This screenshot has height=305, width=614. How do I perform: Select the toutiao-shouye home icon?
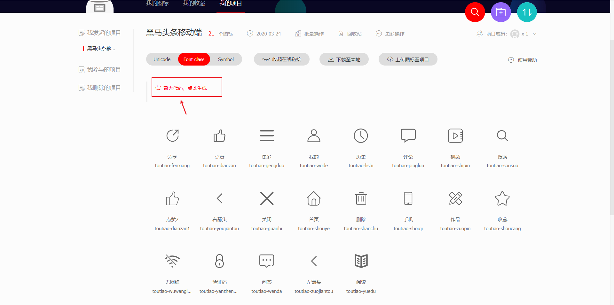(314, 199)
